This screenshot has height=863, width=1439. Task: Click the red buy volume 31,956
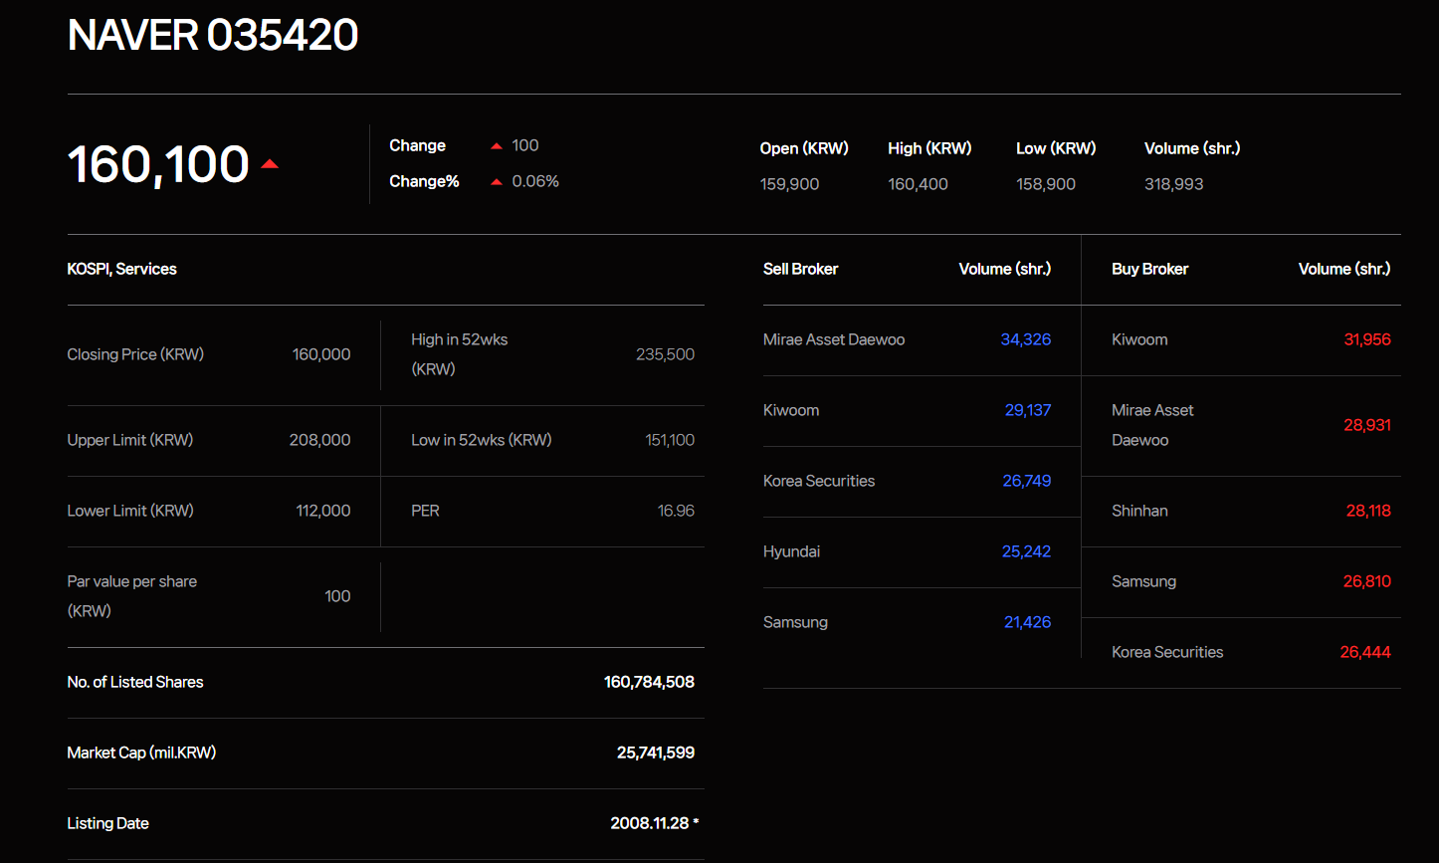point(1366,339)
